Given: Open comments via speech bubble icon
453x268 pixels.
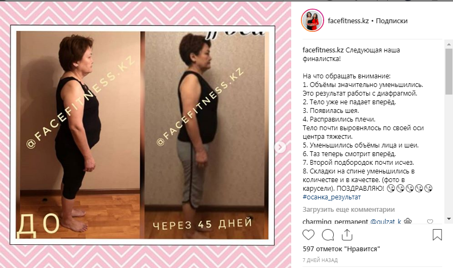Looking at the screenshot, I should pyautogui.click(x=328, y=234).
